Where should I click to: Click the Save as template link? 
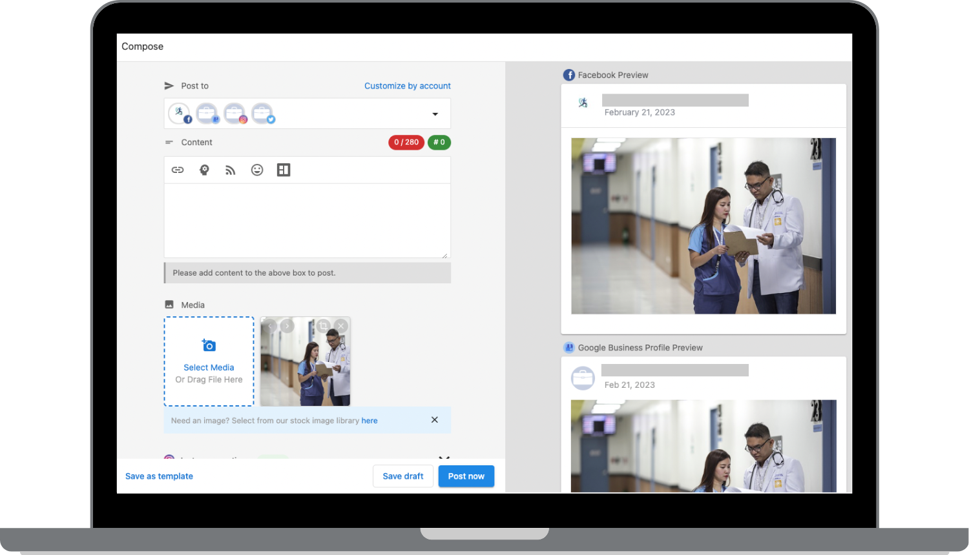(x=159, y=476)
